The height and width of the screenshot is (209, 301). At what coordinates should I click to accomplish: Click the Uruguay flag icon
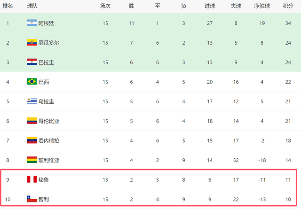pos(32,101)
